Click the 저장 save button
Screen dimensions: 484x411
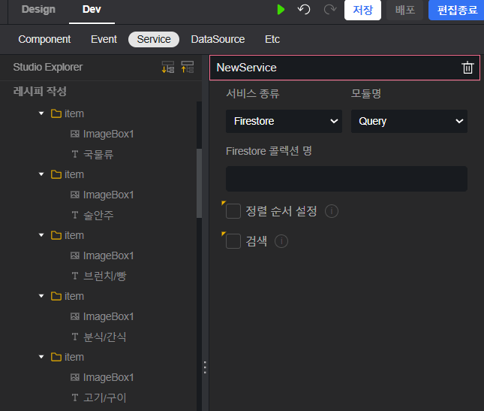362,10
